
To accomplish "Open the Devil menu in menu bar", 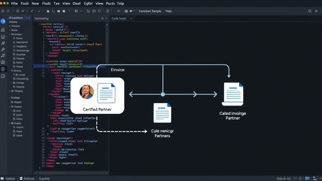I will [77, 3].
